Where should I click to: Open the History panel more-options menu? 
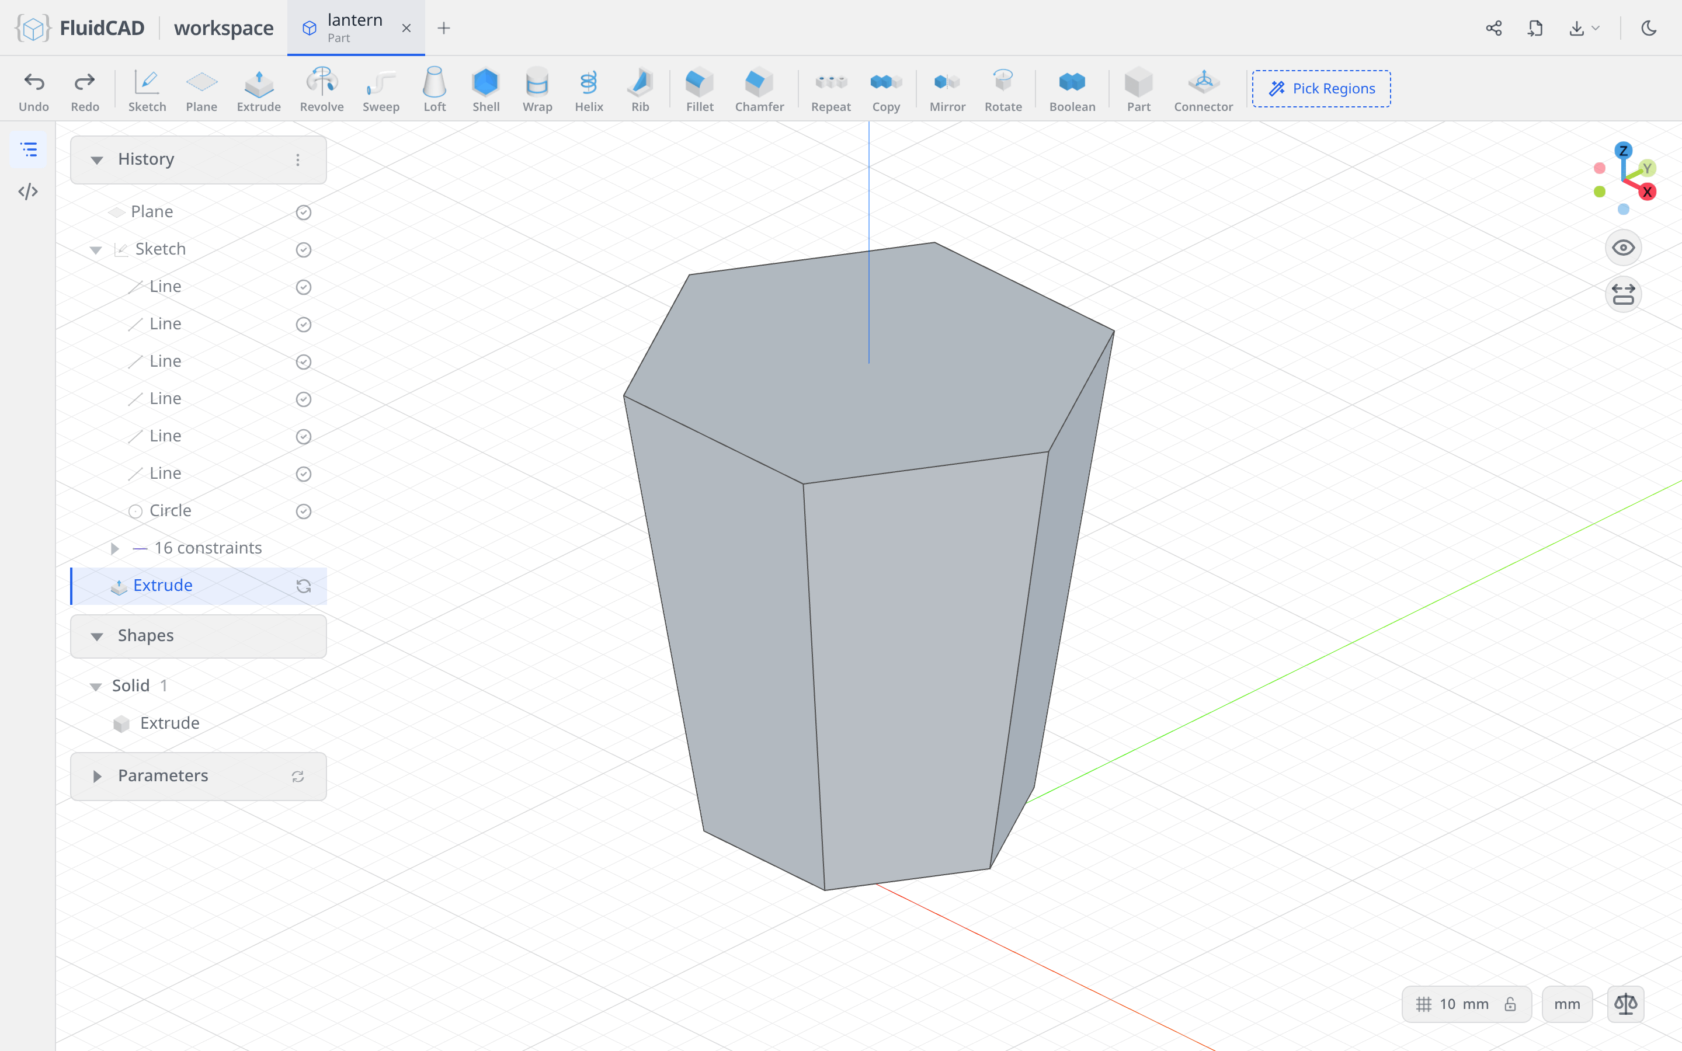point(297,160)
